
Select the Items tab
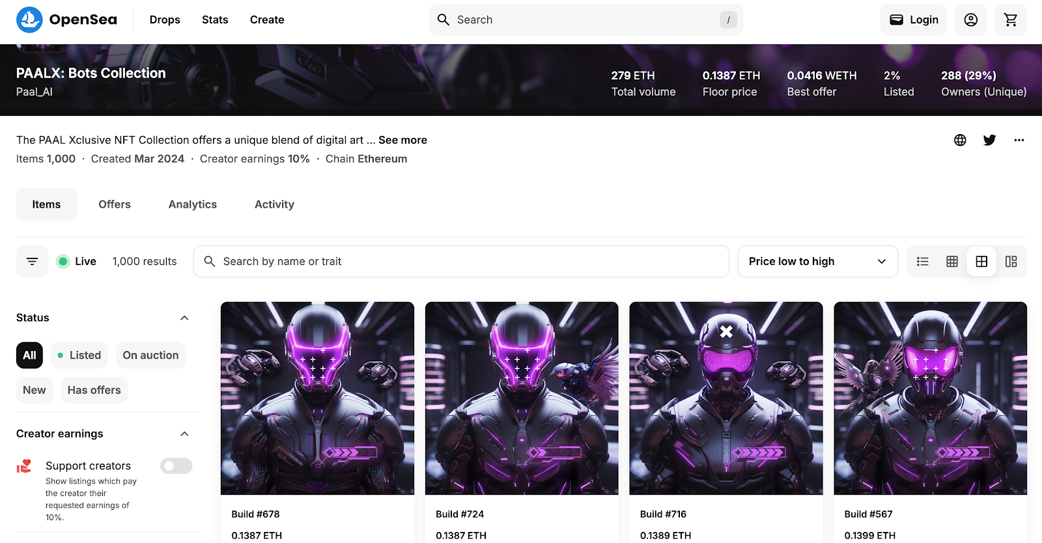[x=46, y=204]
